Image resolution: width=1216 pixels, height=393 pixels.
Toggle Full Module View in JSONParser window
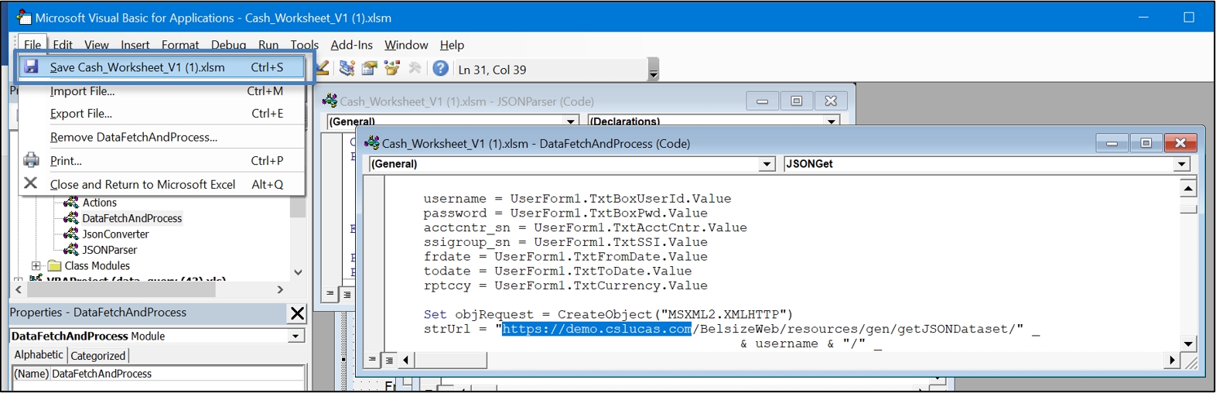[x=347, y=294]
